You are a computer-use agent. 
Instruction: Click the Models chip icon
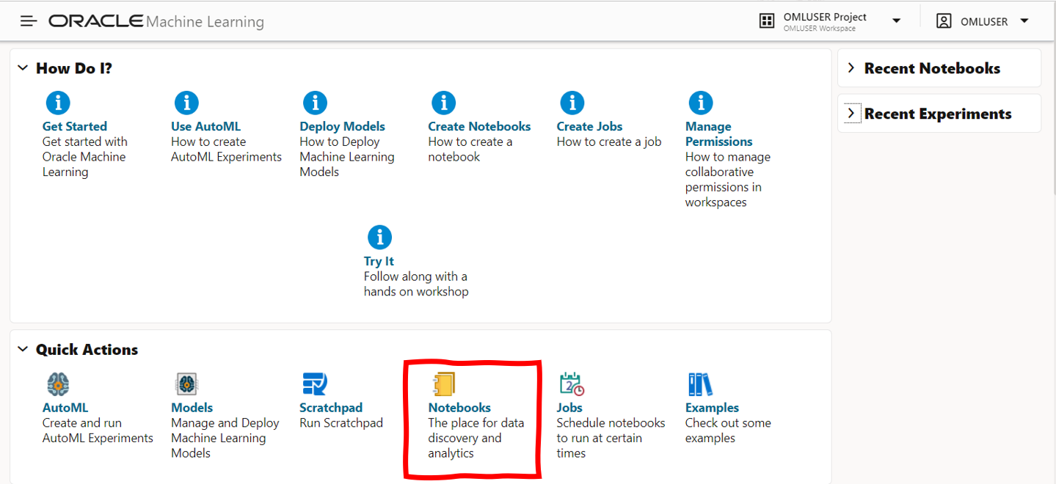186,384
